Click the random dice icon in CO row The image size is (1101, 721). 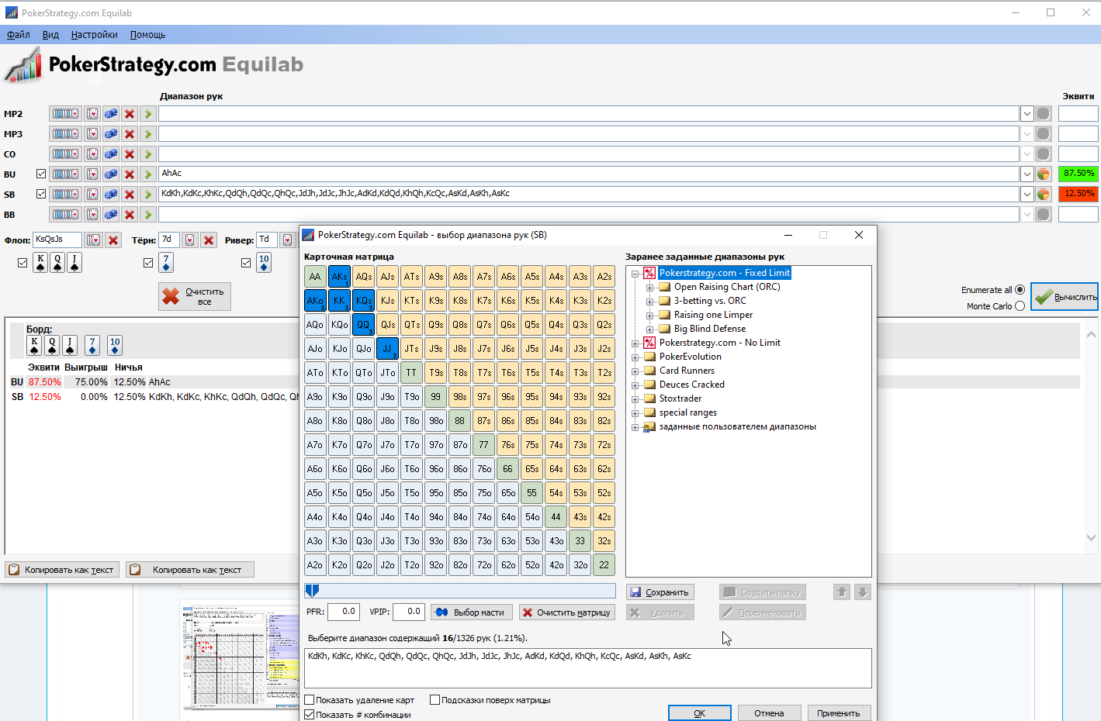coord(111,154)
